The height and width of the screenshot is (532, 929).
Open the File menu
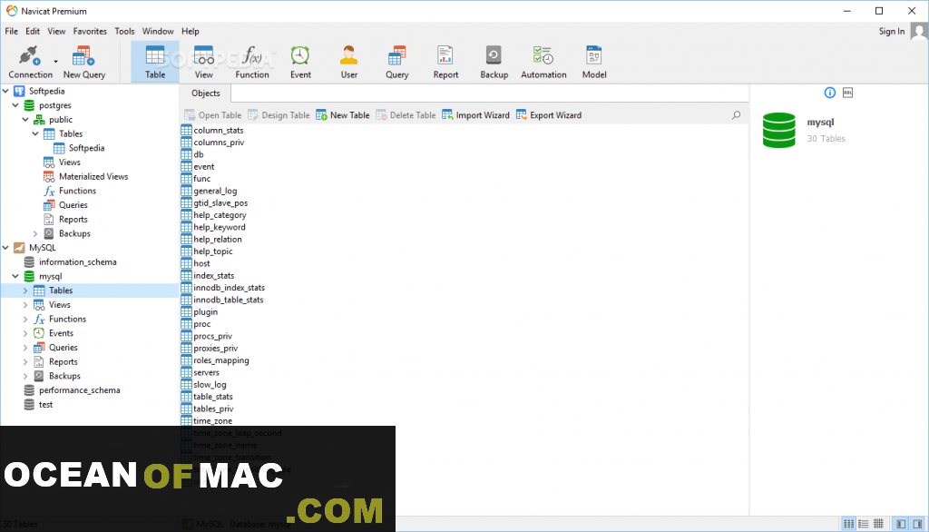(x=11, y=31)
